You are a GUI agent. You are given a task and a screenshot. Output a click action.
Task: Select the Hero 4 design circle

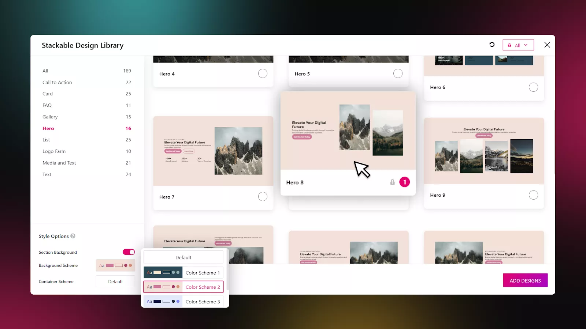[x=263, y=73]
